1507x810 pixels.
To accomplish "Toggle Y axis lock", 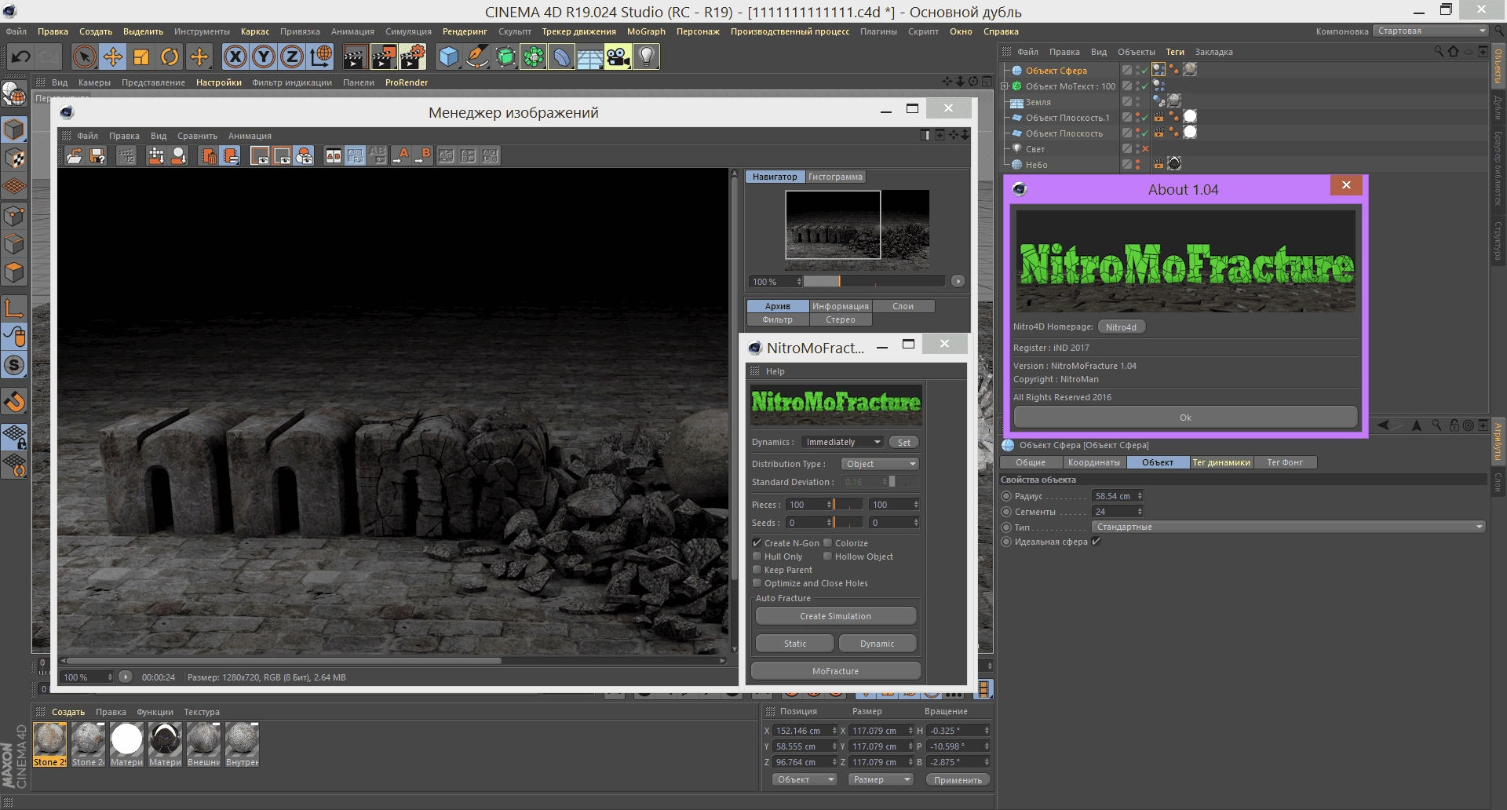I will [264, 57].
